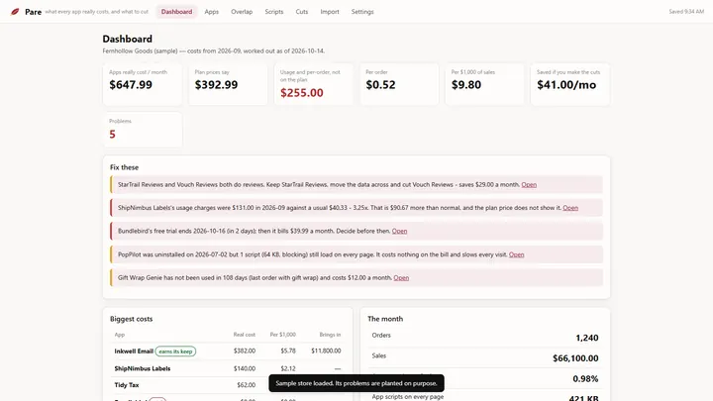Open the Settings tab
The height and width of the screenshot is (401, 713).
362,12
